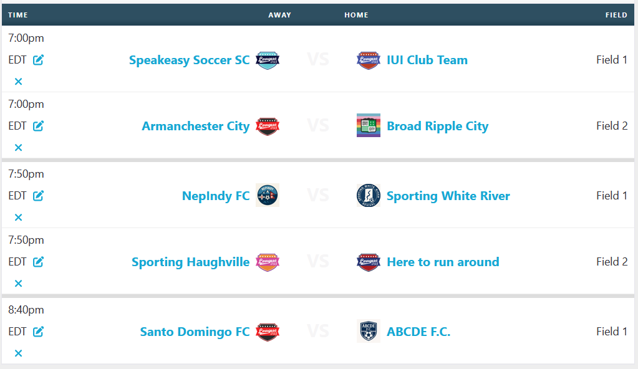The image size is (638, 369).
Task: Open Broad Ripple City team link
Action: click(x=437, y=126)
